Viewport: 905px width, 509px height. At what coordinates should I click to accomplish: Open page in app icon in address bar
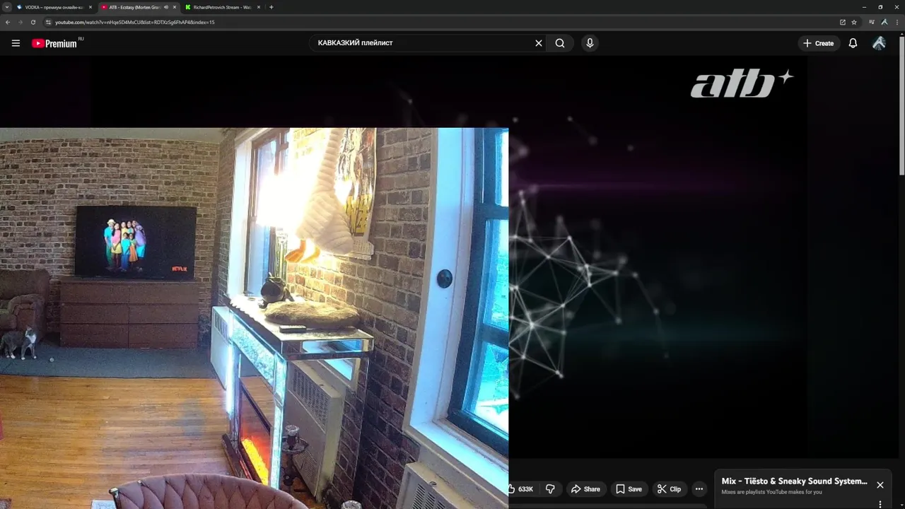pyautogui.click(x=843, y=22)
